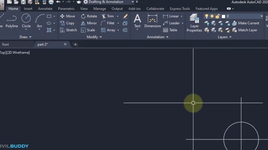Click Undo in quick access toolbar
The image size is (268, 150).
(x=58, y=2)
